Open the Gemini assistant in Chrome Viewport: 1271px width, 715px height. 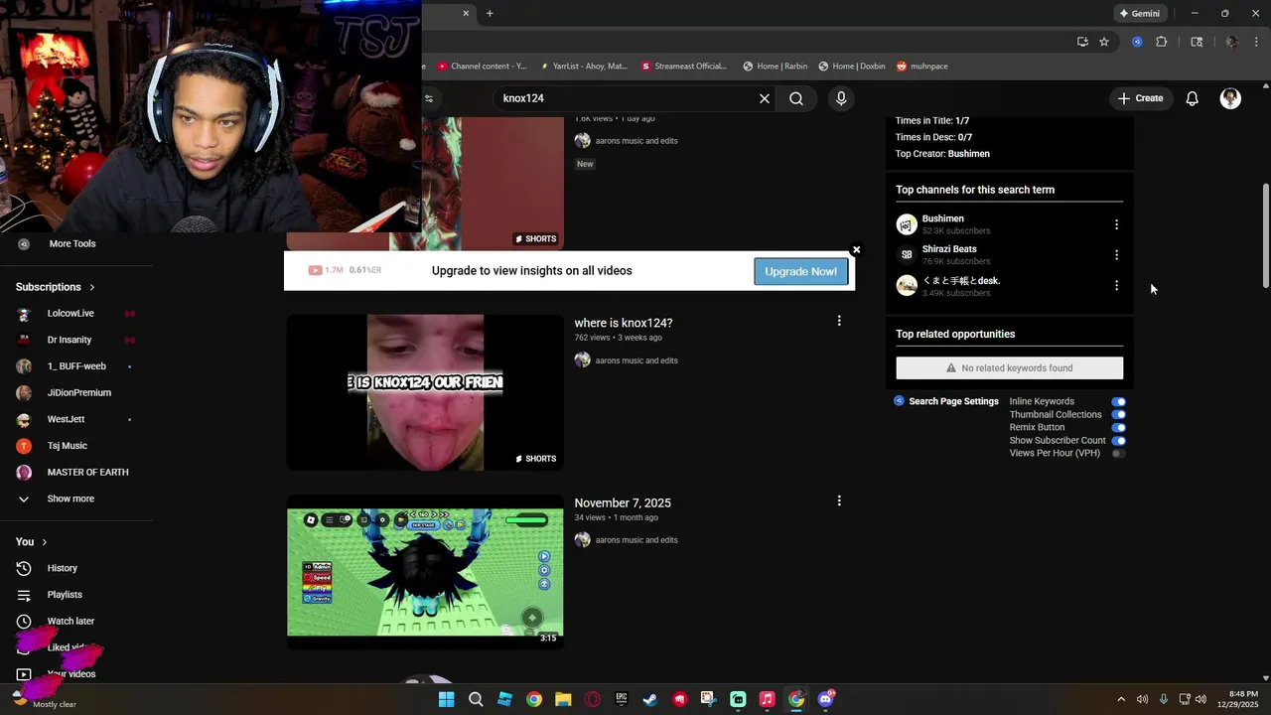[1139, 14]
